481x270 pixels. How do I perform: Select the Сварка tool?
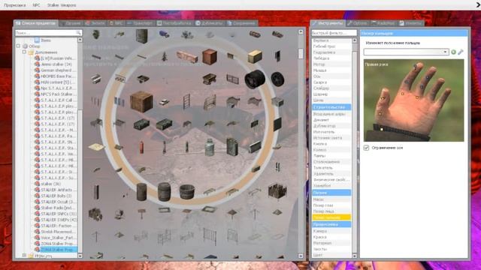pos(331,82)
